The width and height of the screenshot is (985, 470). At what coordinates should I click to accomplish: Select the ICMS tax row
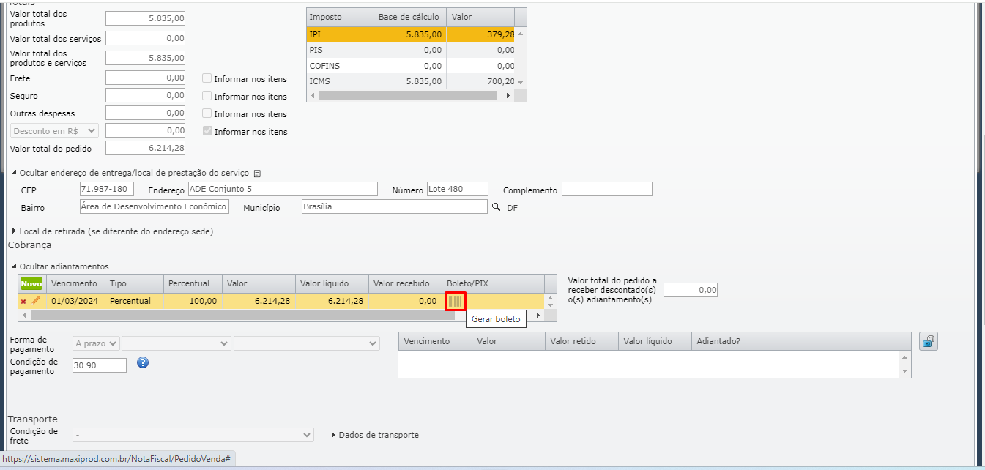410,81
